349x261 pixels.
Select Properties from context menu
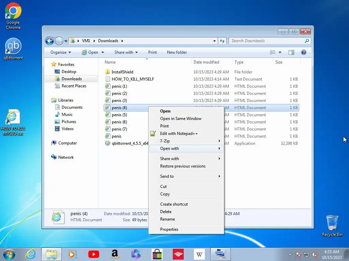[186, 229]
